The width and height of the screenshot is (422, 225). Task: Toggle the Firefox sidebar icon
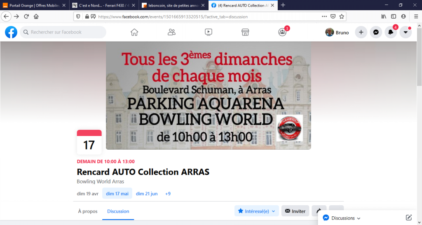(394, 16)
